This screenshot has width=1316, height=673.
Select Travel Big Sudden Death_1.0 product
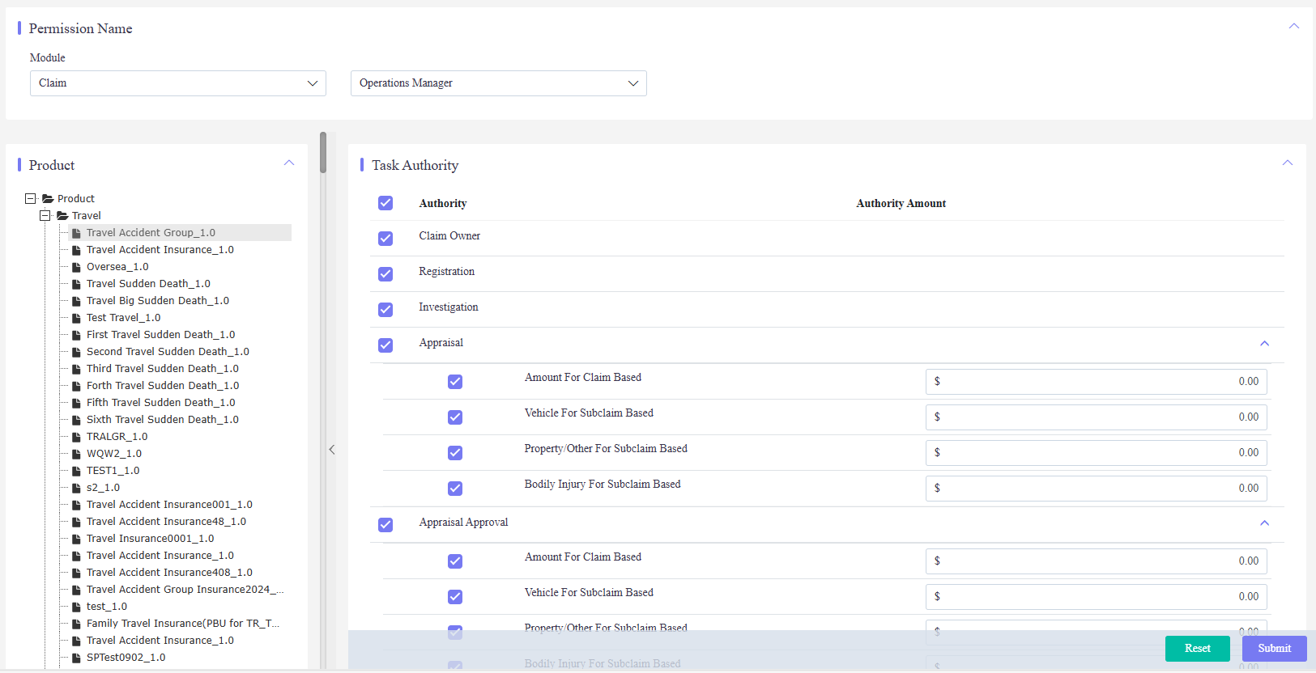[158, 301]
